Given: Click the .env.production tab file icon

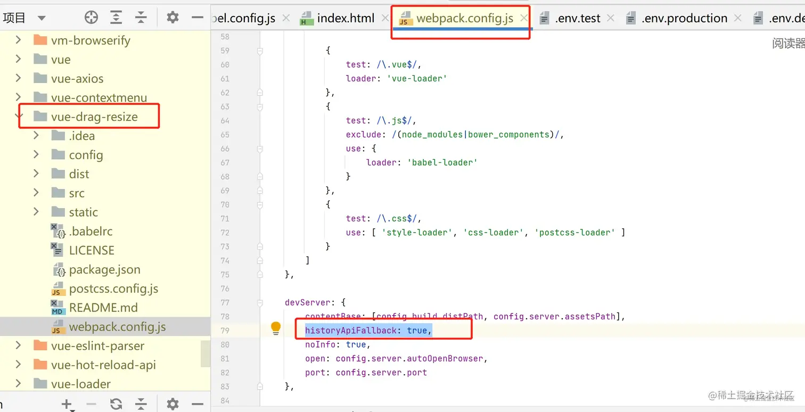Looking at the screenshot, I should tap(631, 19).
